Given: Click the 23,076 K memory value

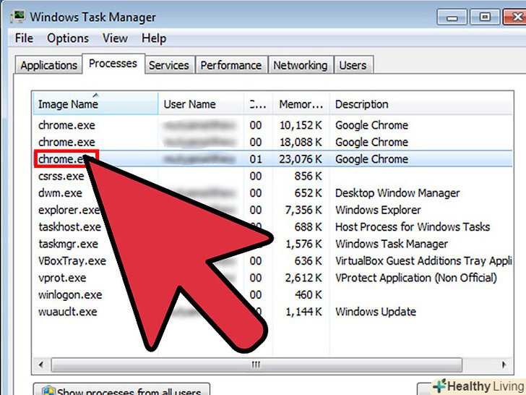Looking at the screenshot, I should tap(301, 159).
